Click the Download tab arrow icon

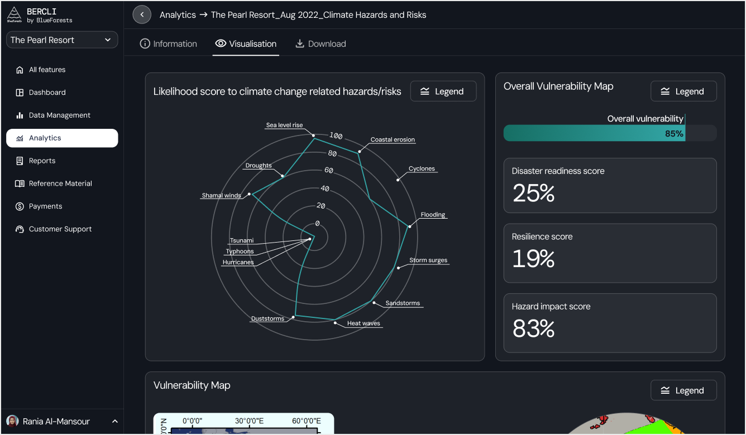pyautogui.click(x=300, y=43)
